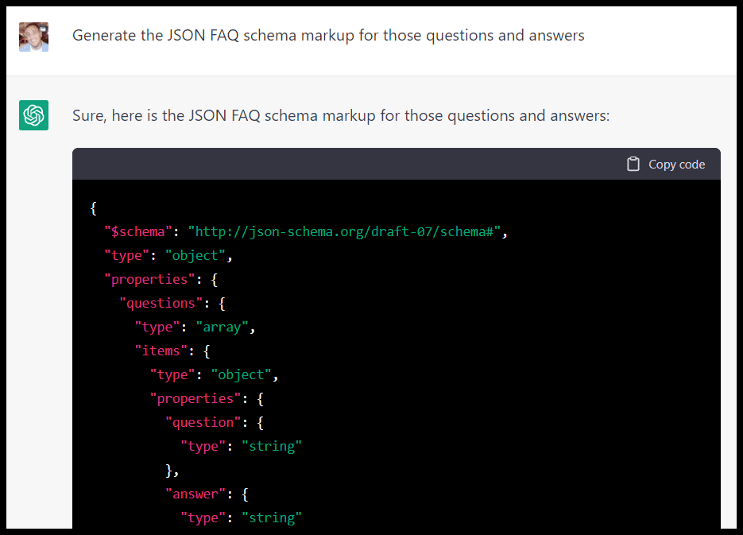Select the user's prompt message text
743x535 pixels.
pos(328,35)
